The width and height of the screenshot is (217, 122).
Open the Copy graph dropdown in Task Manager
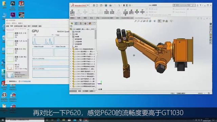[x=55, y=35]
